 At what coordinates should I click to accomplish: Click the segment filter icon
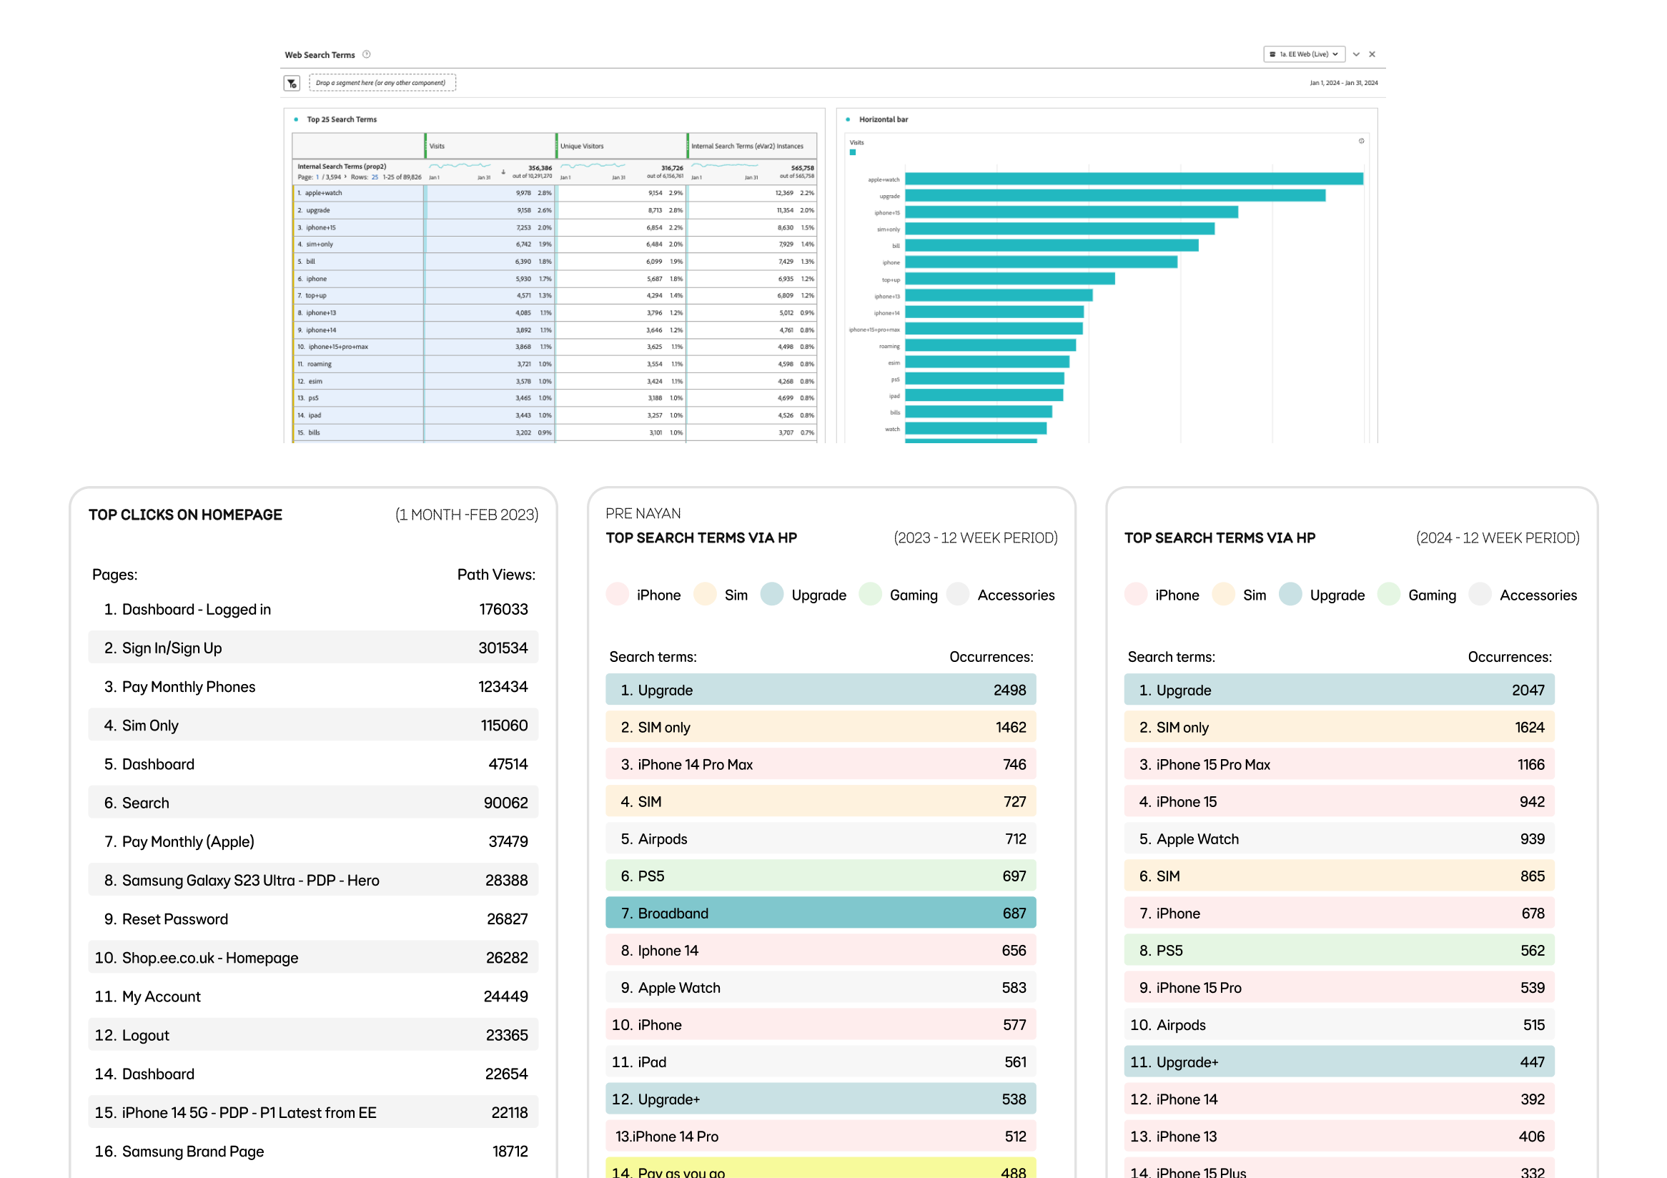click(292, 84)
